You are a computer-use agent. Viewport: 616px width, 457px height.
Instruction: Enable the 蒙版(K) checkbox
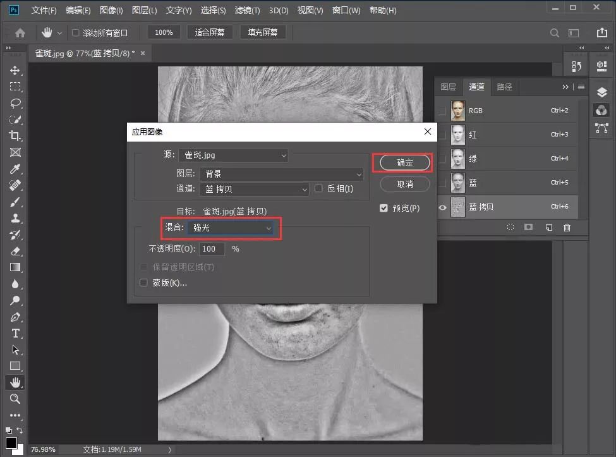coord(143,283)
